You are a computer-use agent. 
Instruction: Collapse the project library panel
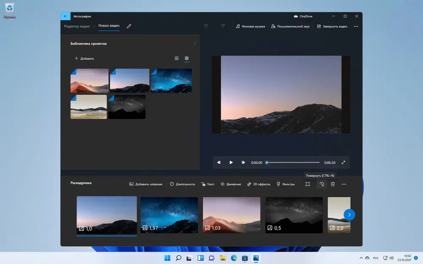[195, 44]
